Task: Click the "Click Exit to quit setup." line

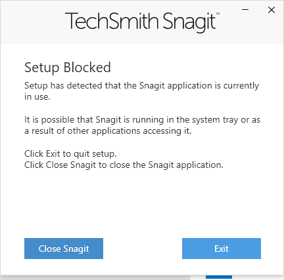Action: (x=70, y=154)
